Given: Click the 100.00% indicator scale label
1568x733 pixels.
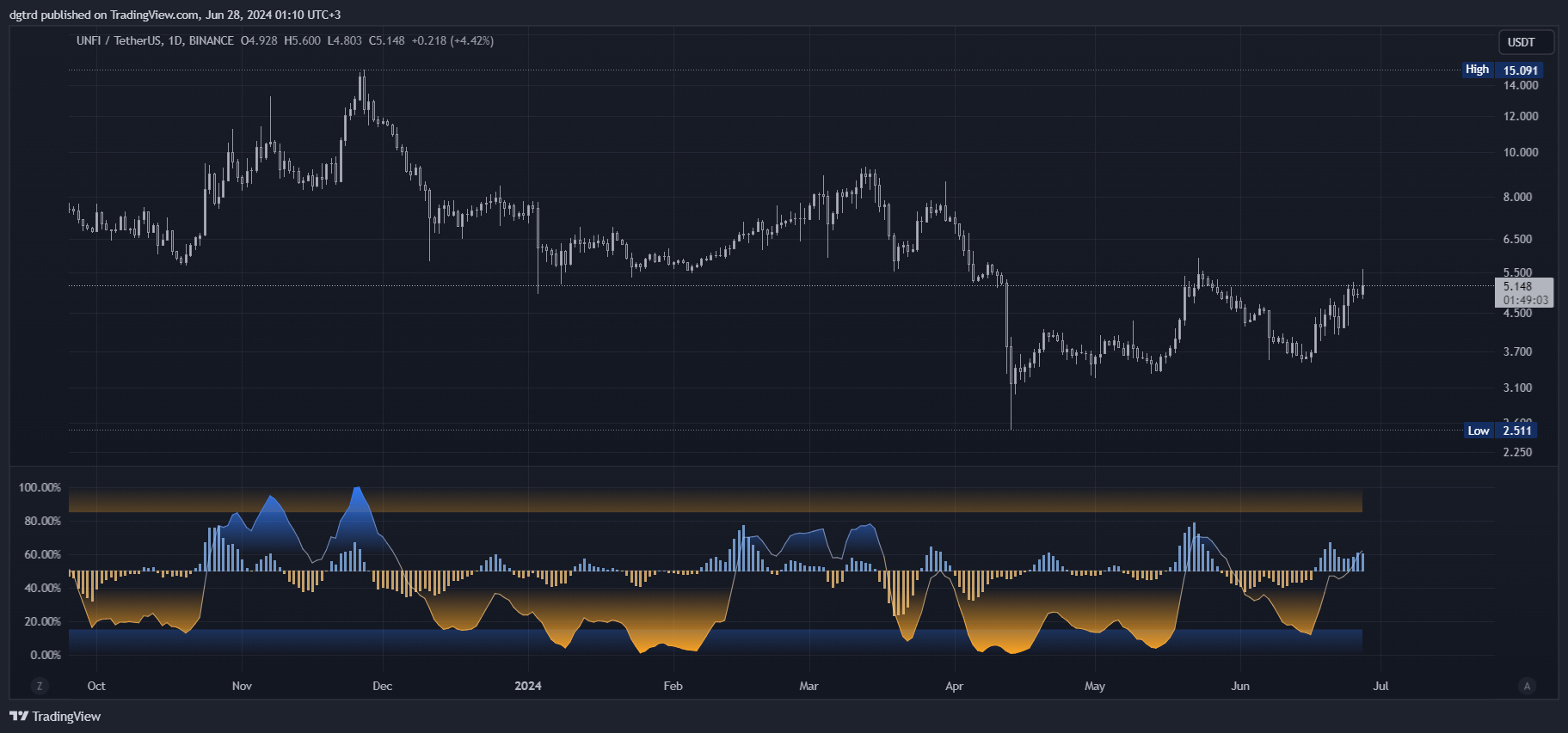Looking at the screenshot, I should [x=40, y=487].
